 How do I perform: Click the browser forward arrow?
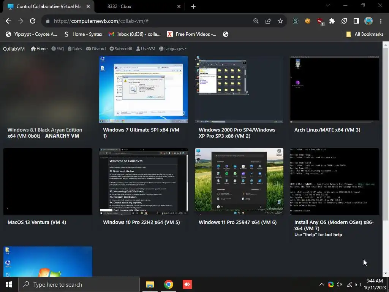[x=21, y=21]
